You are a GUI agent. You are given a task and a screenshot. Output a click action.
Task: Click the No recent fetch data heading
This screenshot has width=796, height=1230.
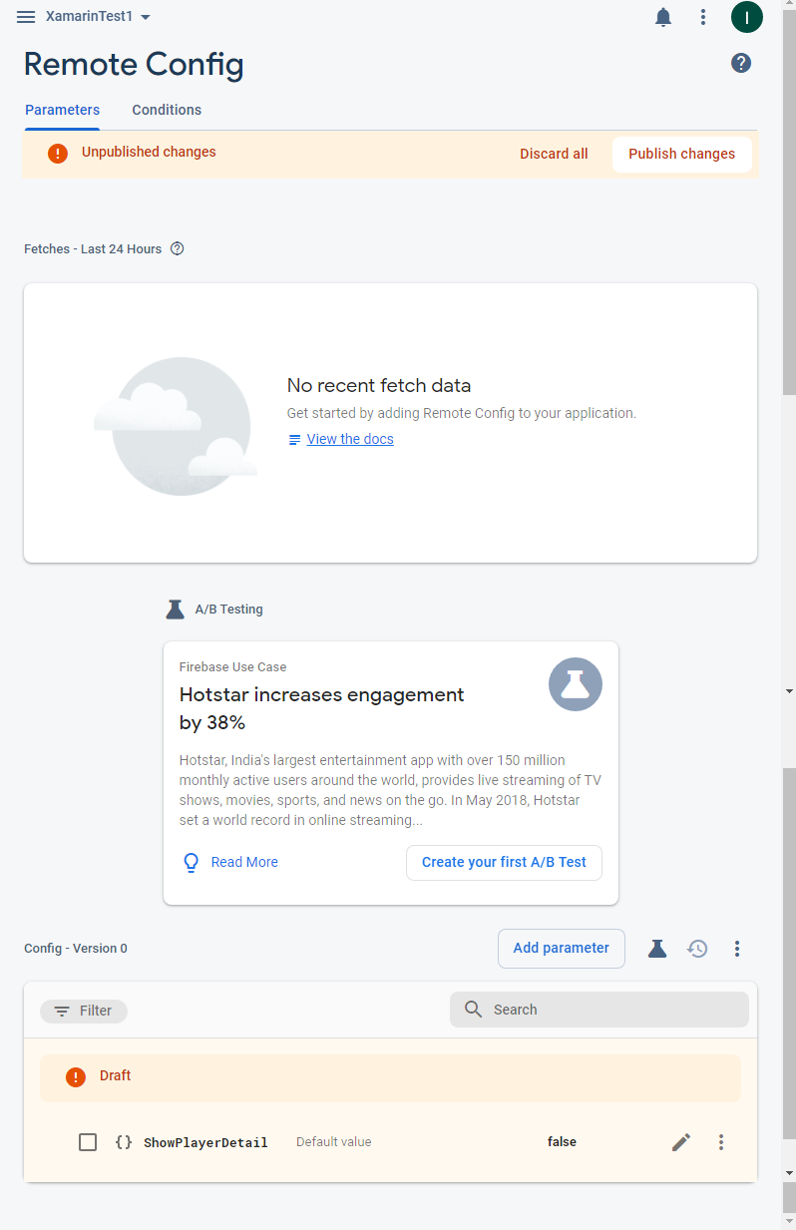pos(379,385)
